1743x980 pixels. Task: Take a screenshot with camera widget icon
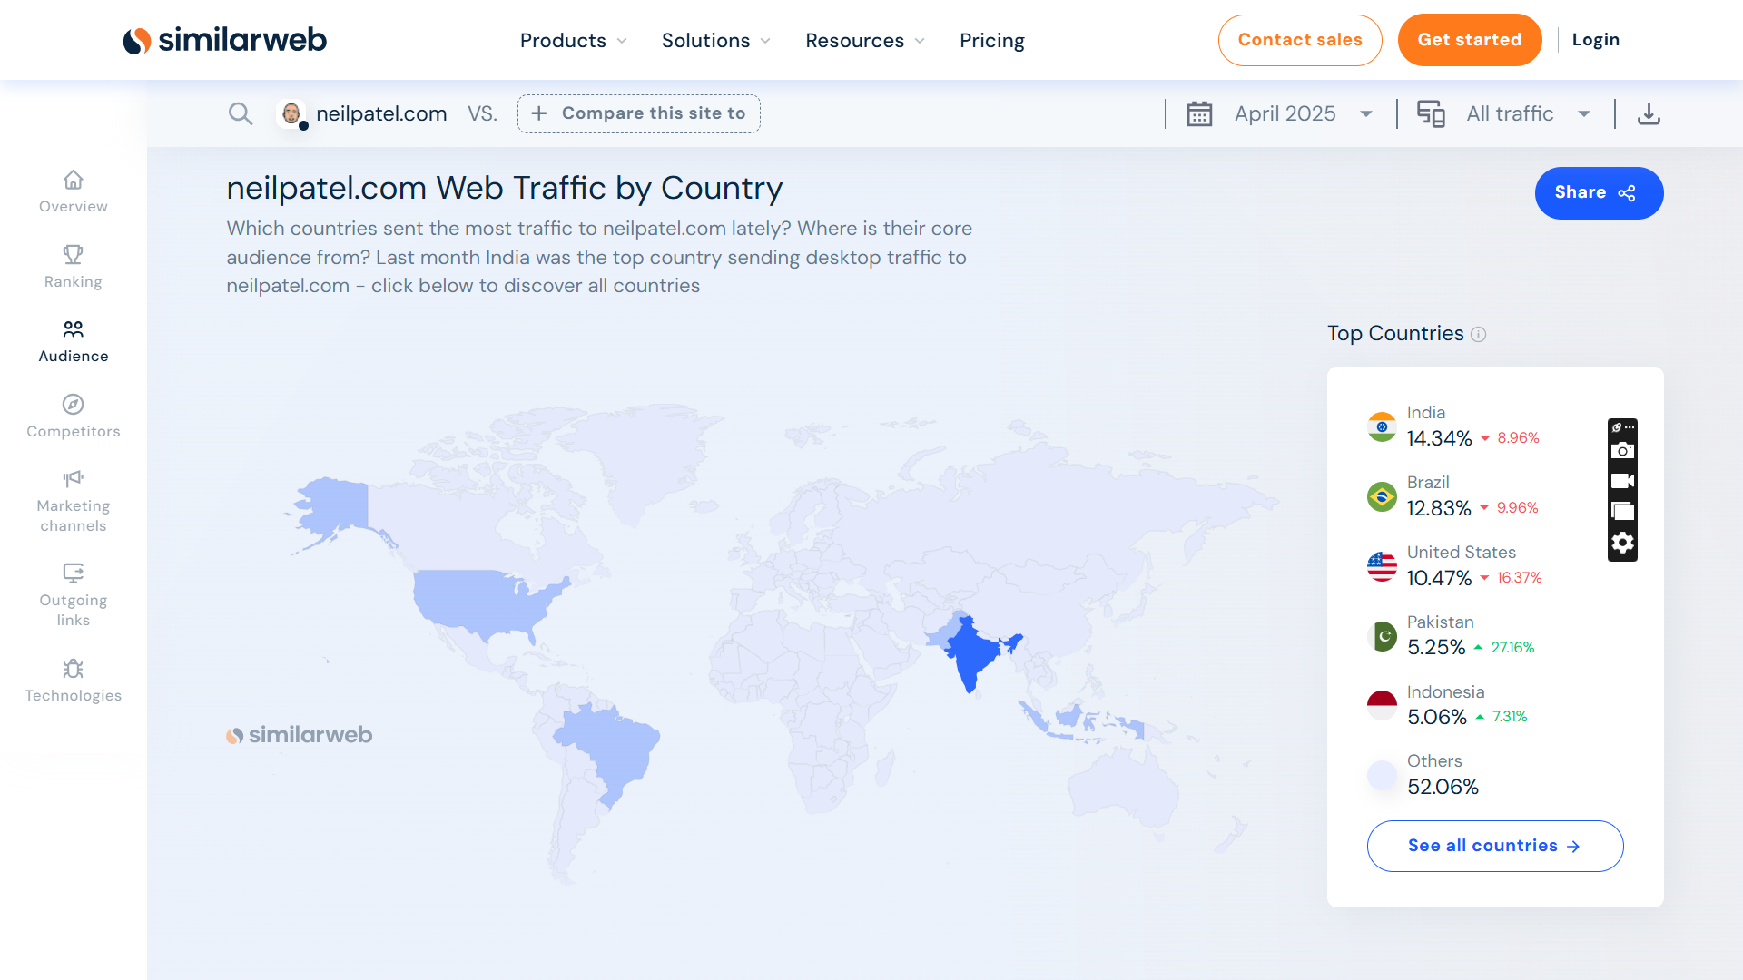[x=1622, y=451]
